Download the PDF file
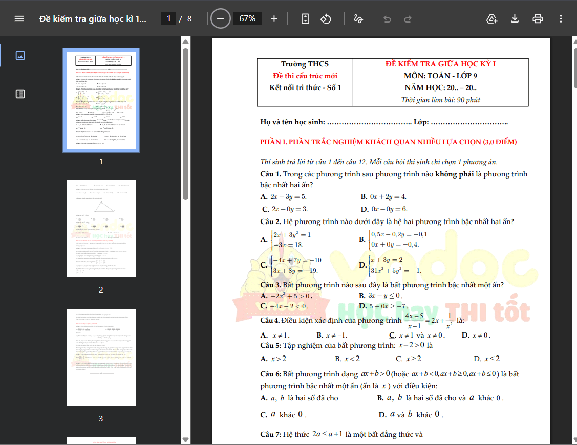The width and height of the screenshot is (577, 445). pos(515,19)
